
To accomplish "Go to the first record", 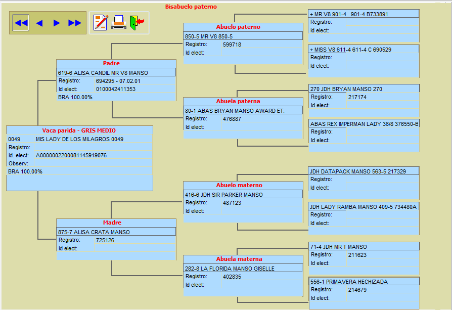I will point(21,23).
